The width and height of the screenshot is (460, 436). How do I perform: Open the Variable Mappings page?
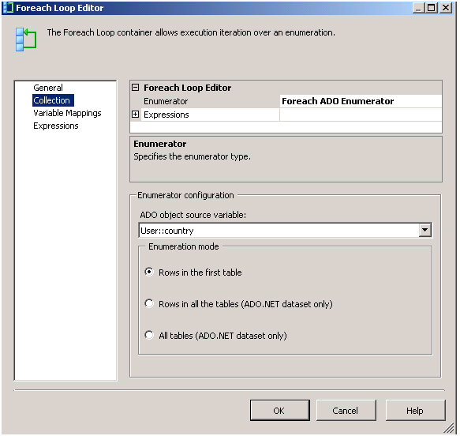coord(67,113)
